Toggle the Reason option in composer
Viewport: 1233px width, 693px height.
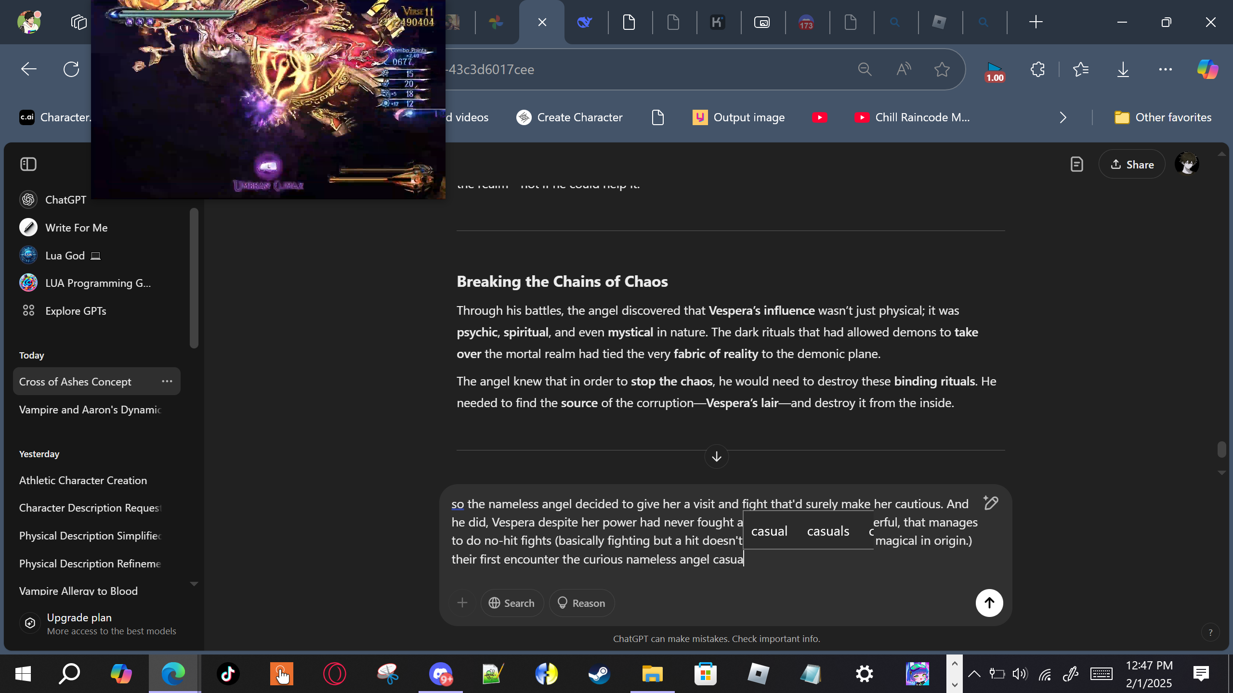click(x=581, y=603)
